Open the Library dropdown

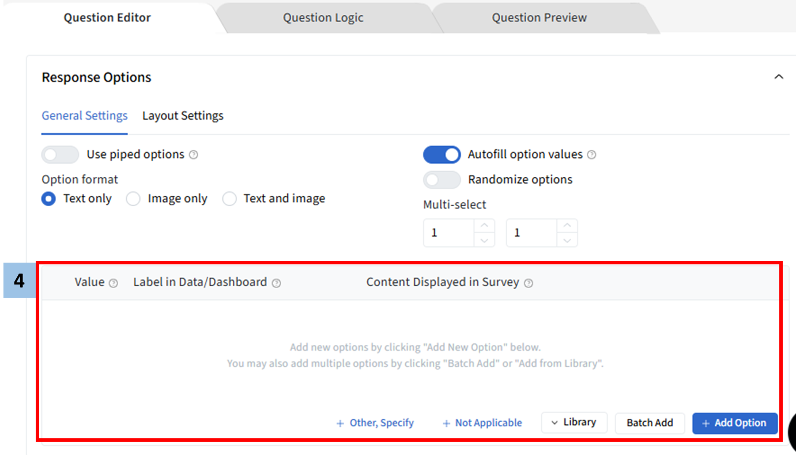point(574,422)
